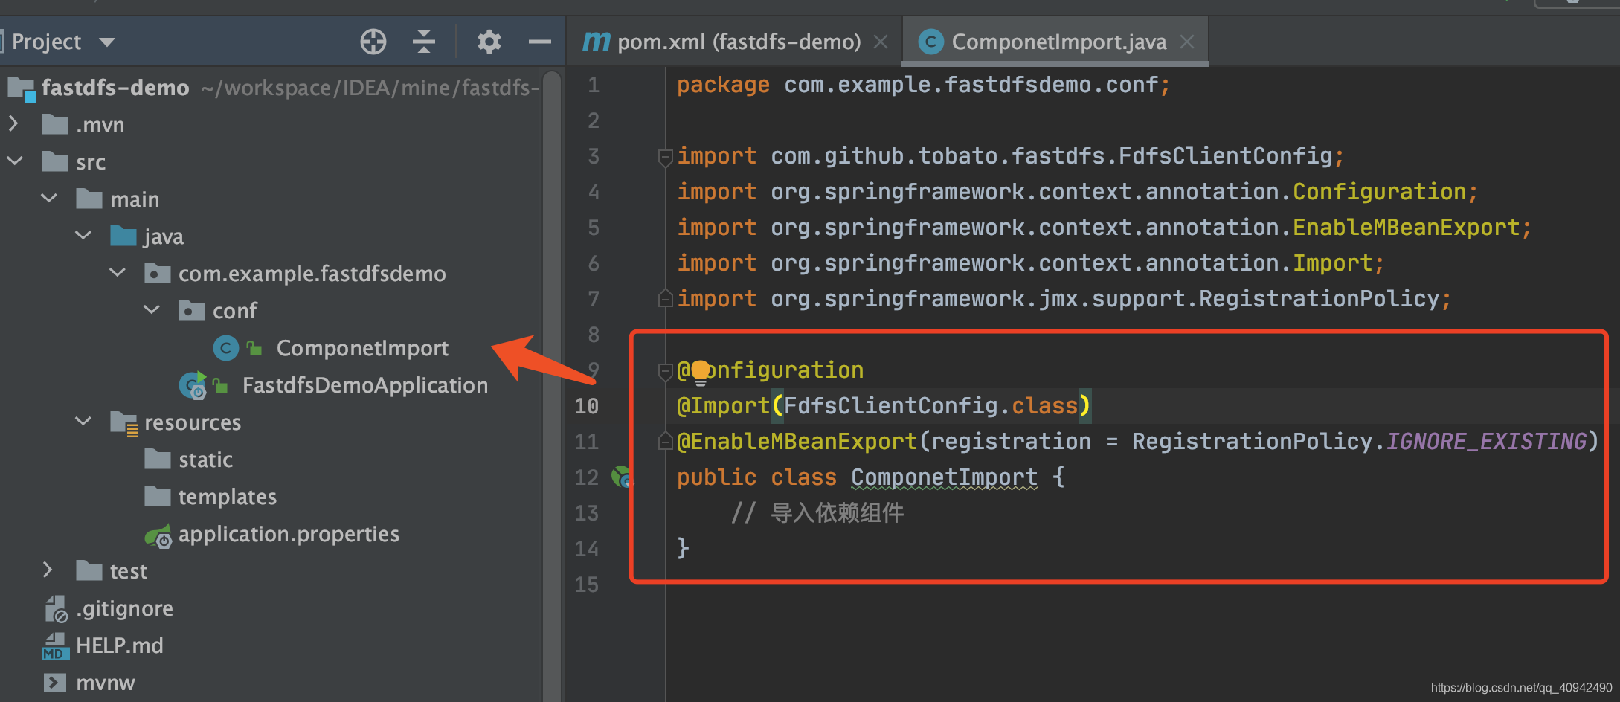
Task: Select the static folder
Action: (x=205, y=460)
